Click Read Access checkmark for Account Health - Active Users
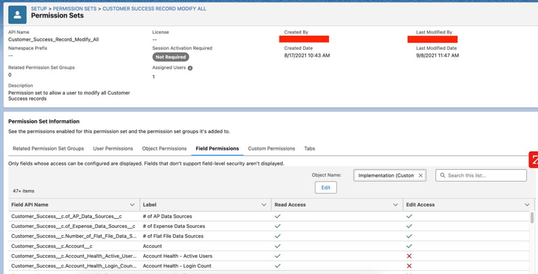 click(278, 256)
